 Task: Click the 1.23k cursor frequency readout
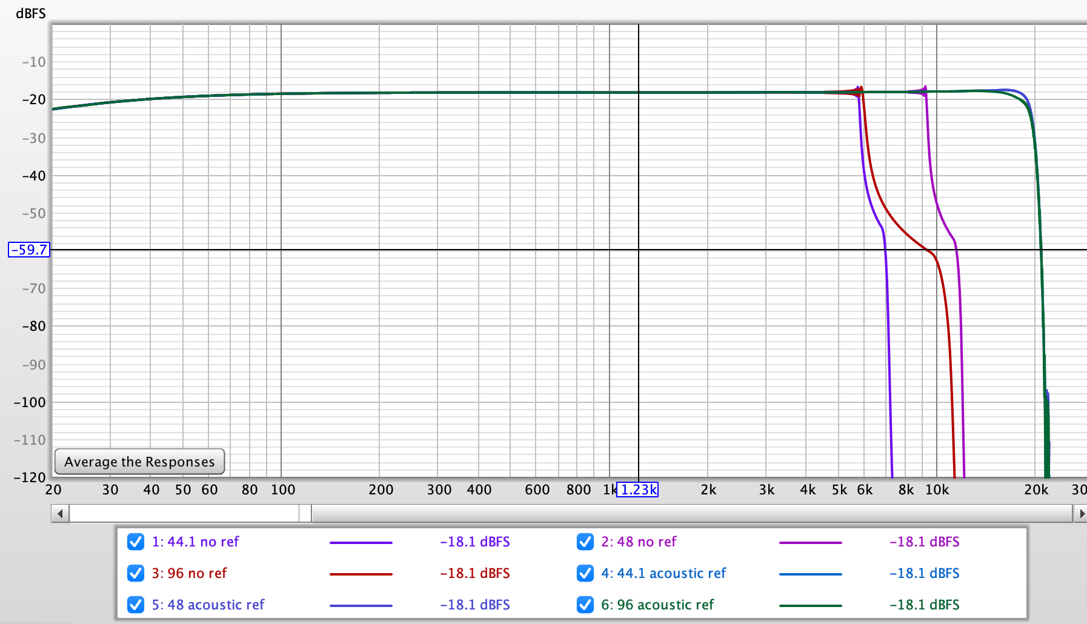coord(637,490)
